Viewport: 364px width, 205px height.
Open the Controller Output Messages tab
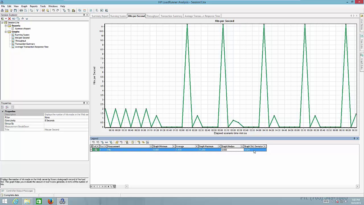(18, 191)
